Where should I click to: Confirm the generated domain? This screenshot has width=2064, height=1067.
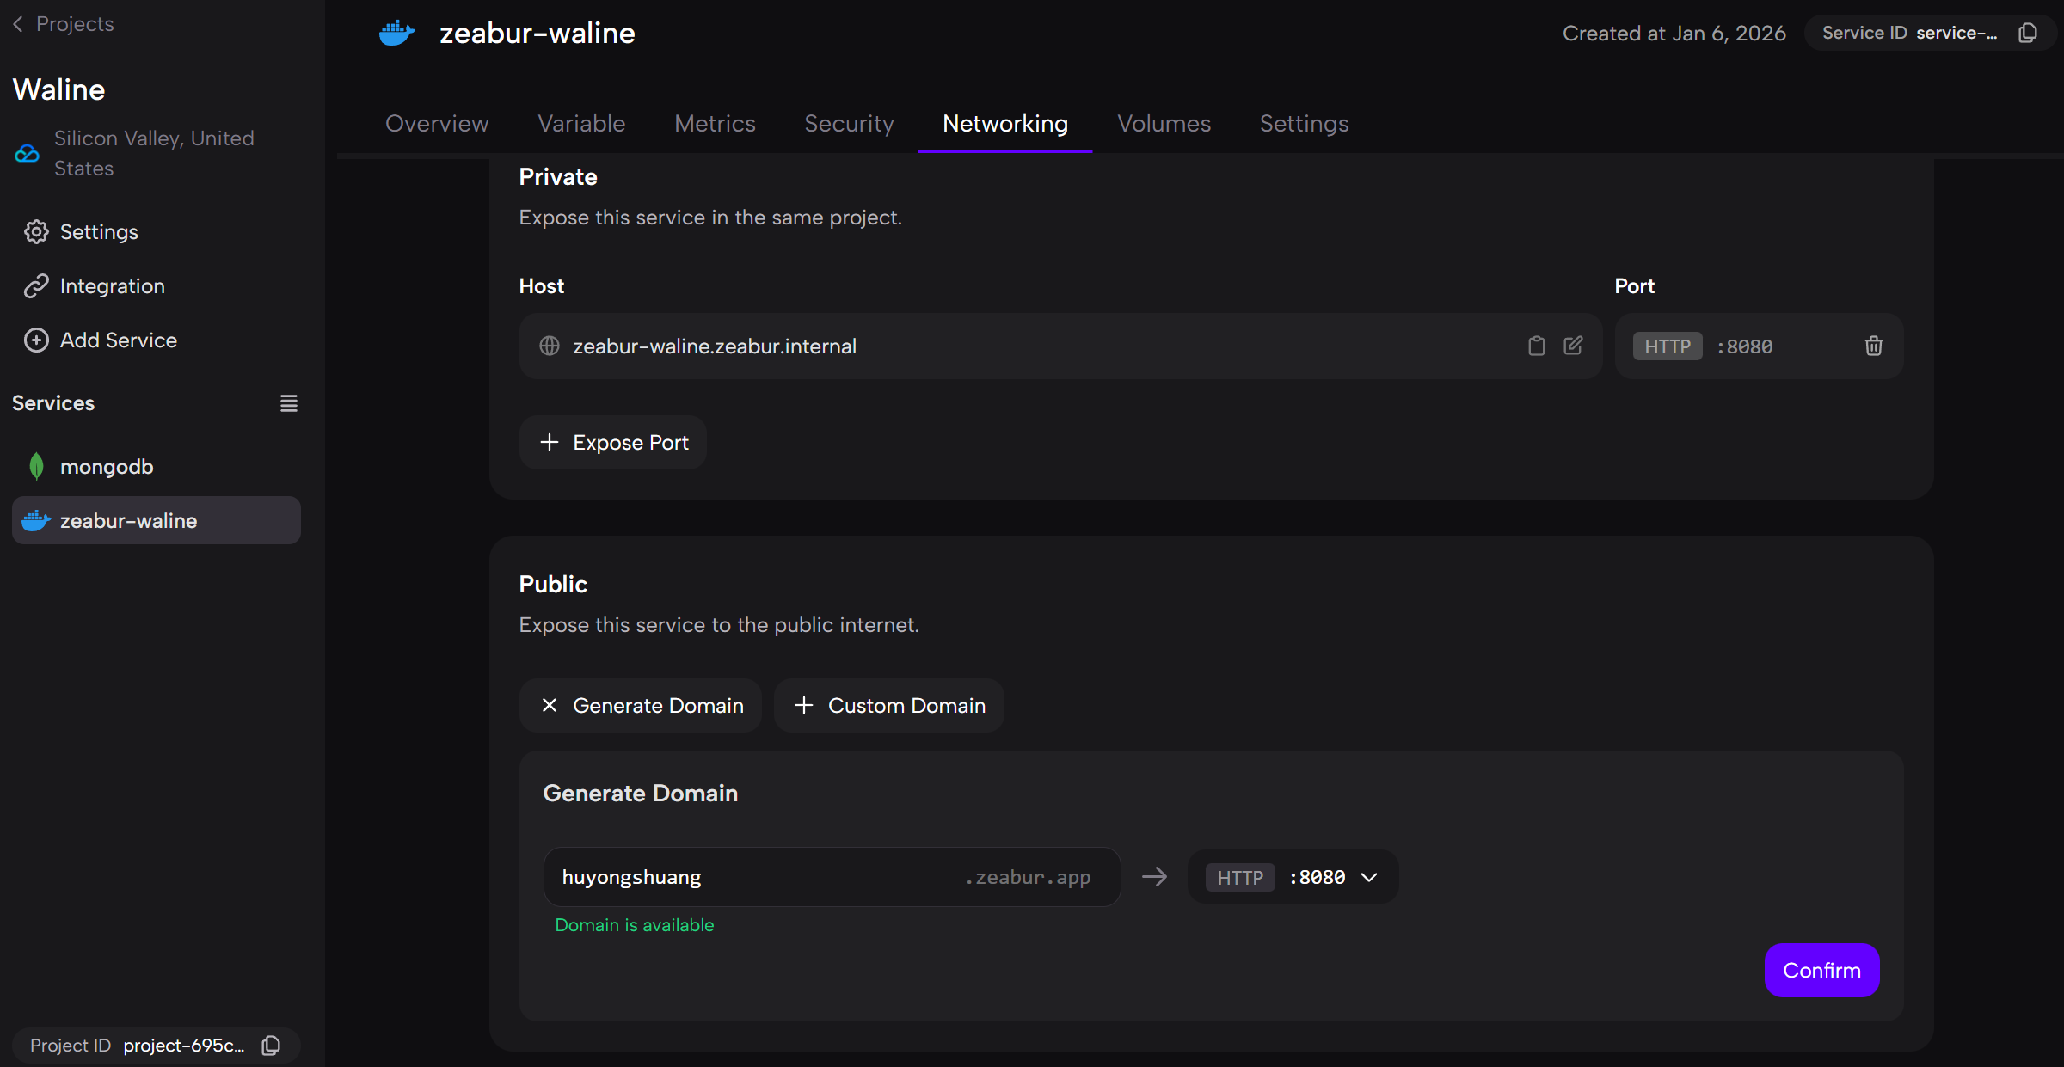click(x=1821, y=970)
